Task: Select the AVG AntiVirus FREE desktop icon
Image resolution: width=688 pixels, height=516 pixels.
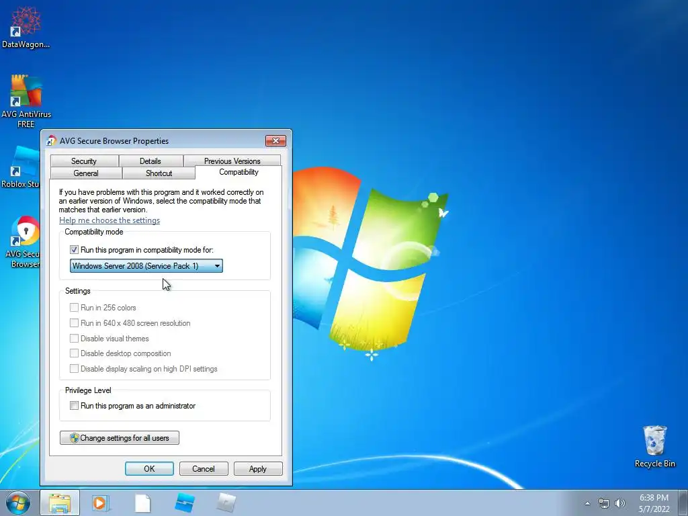Action: tap(26, 101)
